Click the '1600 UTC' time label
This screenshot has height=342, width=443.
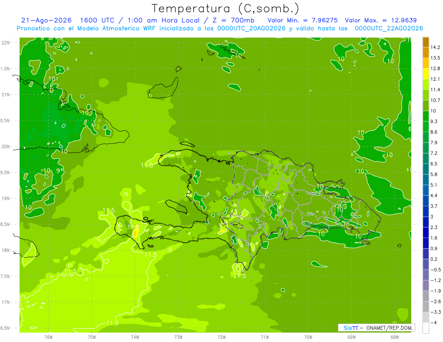click(x=97, y=20)
